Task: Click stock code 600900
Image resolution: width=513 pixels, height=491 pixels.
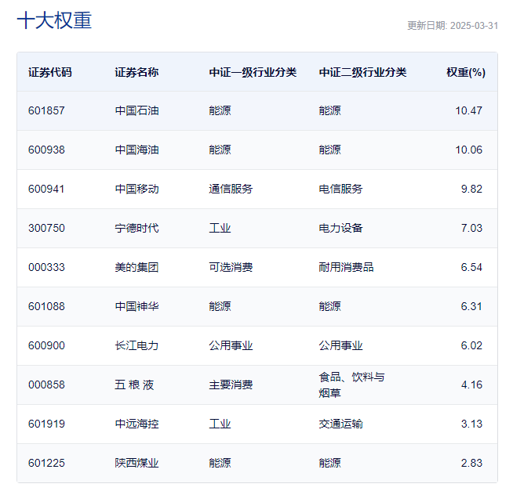Action: [x=46, y=345]
